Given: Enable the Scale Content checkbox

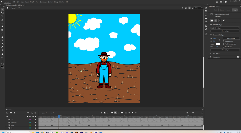Looking at the screenshot, I should [x=223, y=41].
